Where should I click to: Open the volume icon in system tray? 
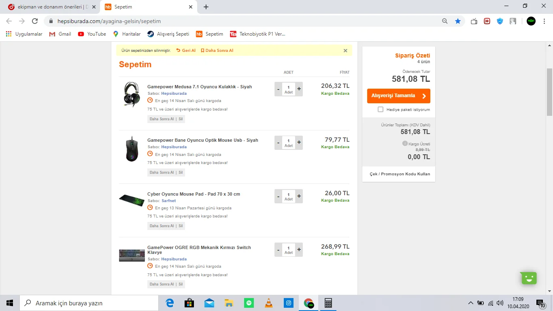[500, 303]
